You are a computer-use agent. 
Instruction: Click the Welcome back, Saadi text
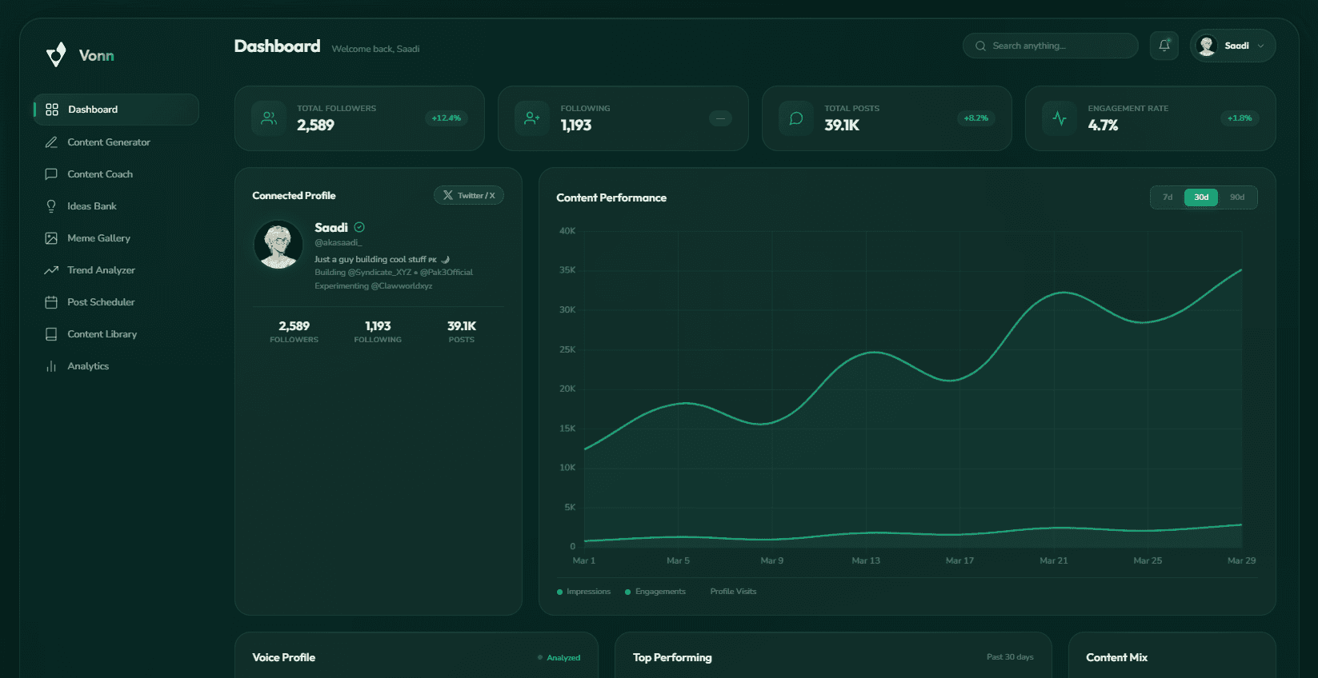click(x=375, y=49)
